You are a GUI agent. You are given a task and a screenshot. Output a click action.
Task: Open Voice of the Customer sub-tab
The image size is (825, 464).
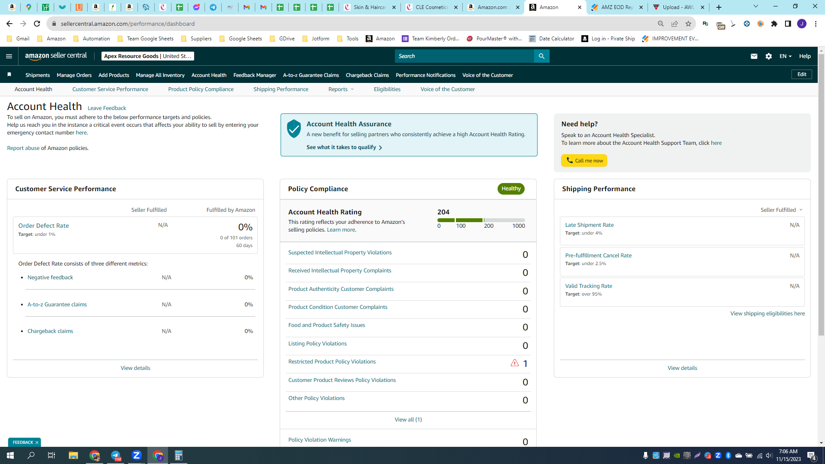448,89
